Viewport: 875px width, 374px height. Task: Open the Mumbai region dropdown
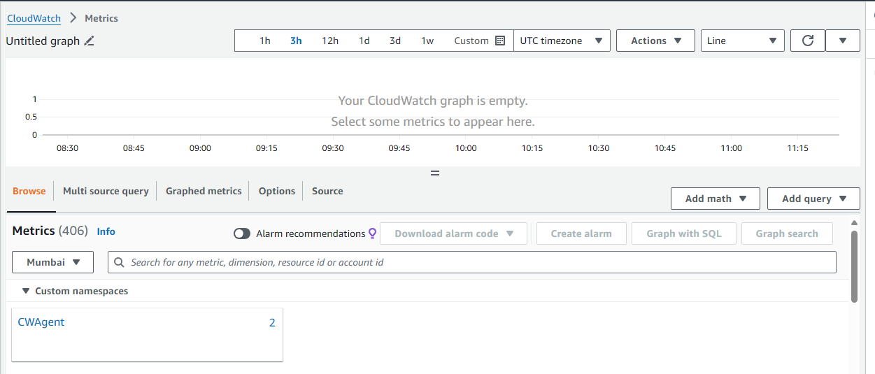click(52, 262)
